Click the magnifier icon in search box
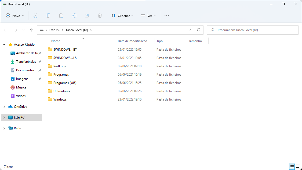This screenshot has height=170, width=302. (x=212, y=30)
